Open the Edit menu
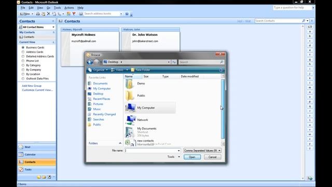332x187 pixels. coord(31,8)
